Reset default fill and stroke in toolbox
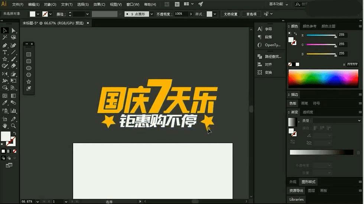This screenshot has height=204, width=364. pyautogui.click(x=2, y=144)
